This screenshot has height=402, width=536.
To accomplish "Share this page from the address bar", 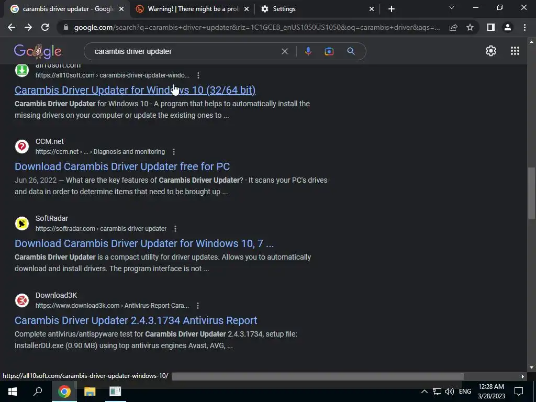I will pyautogui.click(x=453, y=27).
